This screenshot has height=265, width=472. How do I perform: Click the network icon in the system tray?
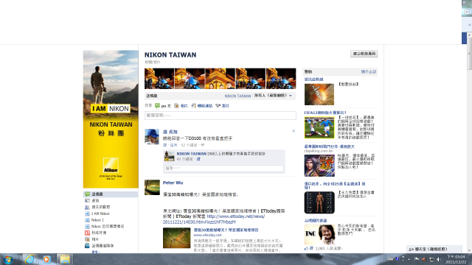pyautogui.click(x=431, y=259)
